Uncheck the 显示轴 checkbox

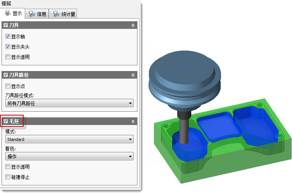[8, 36]
